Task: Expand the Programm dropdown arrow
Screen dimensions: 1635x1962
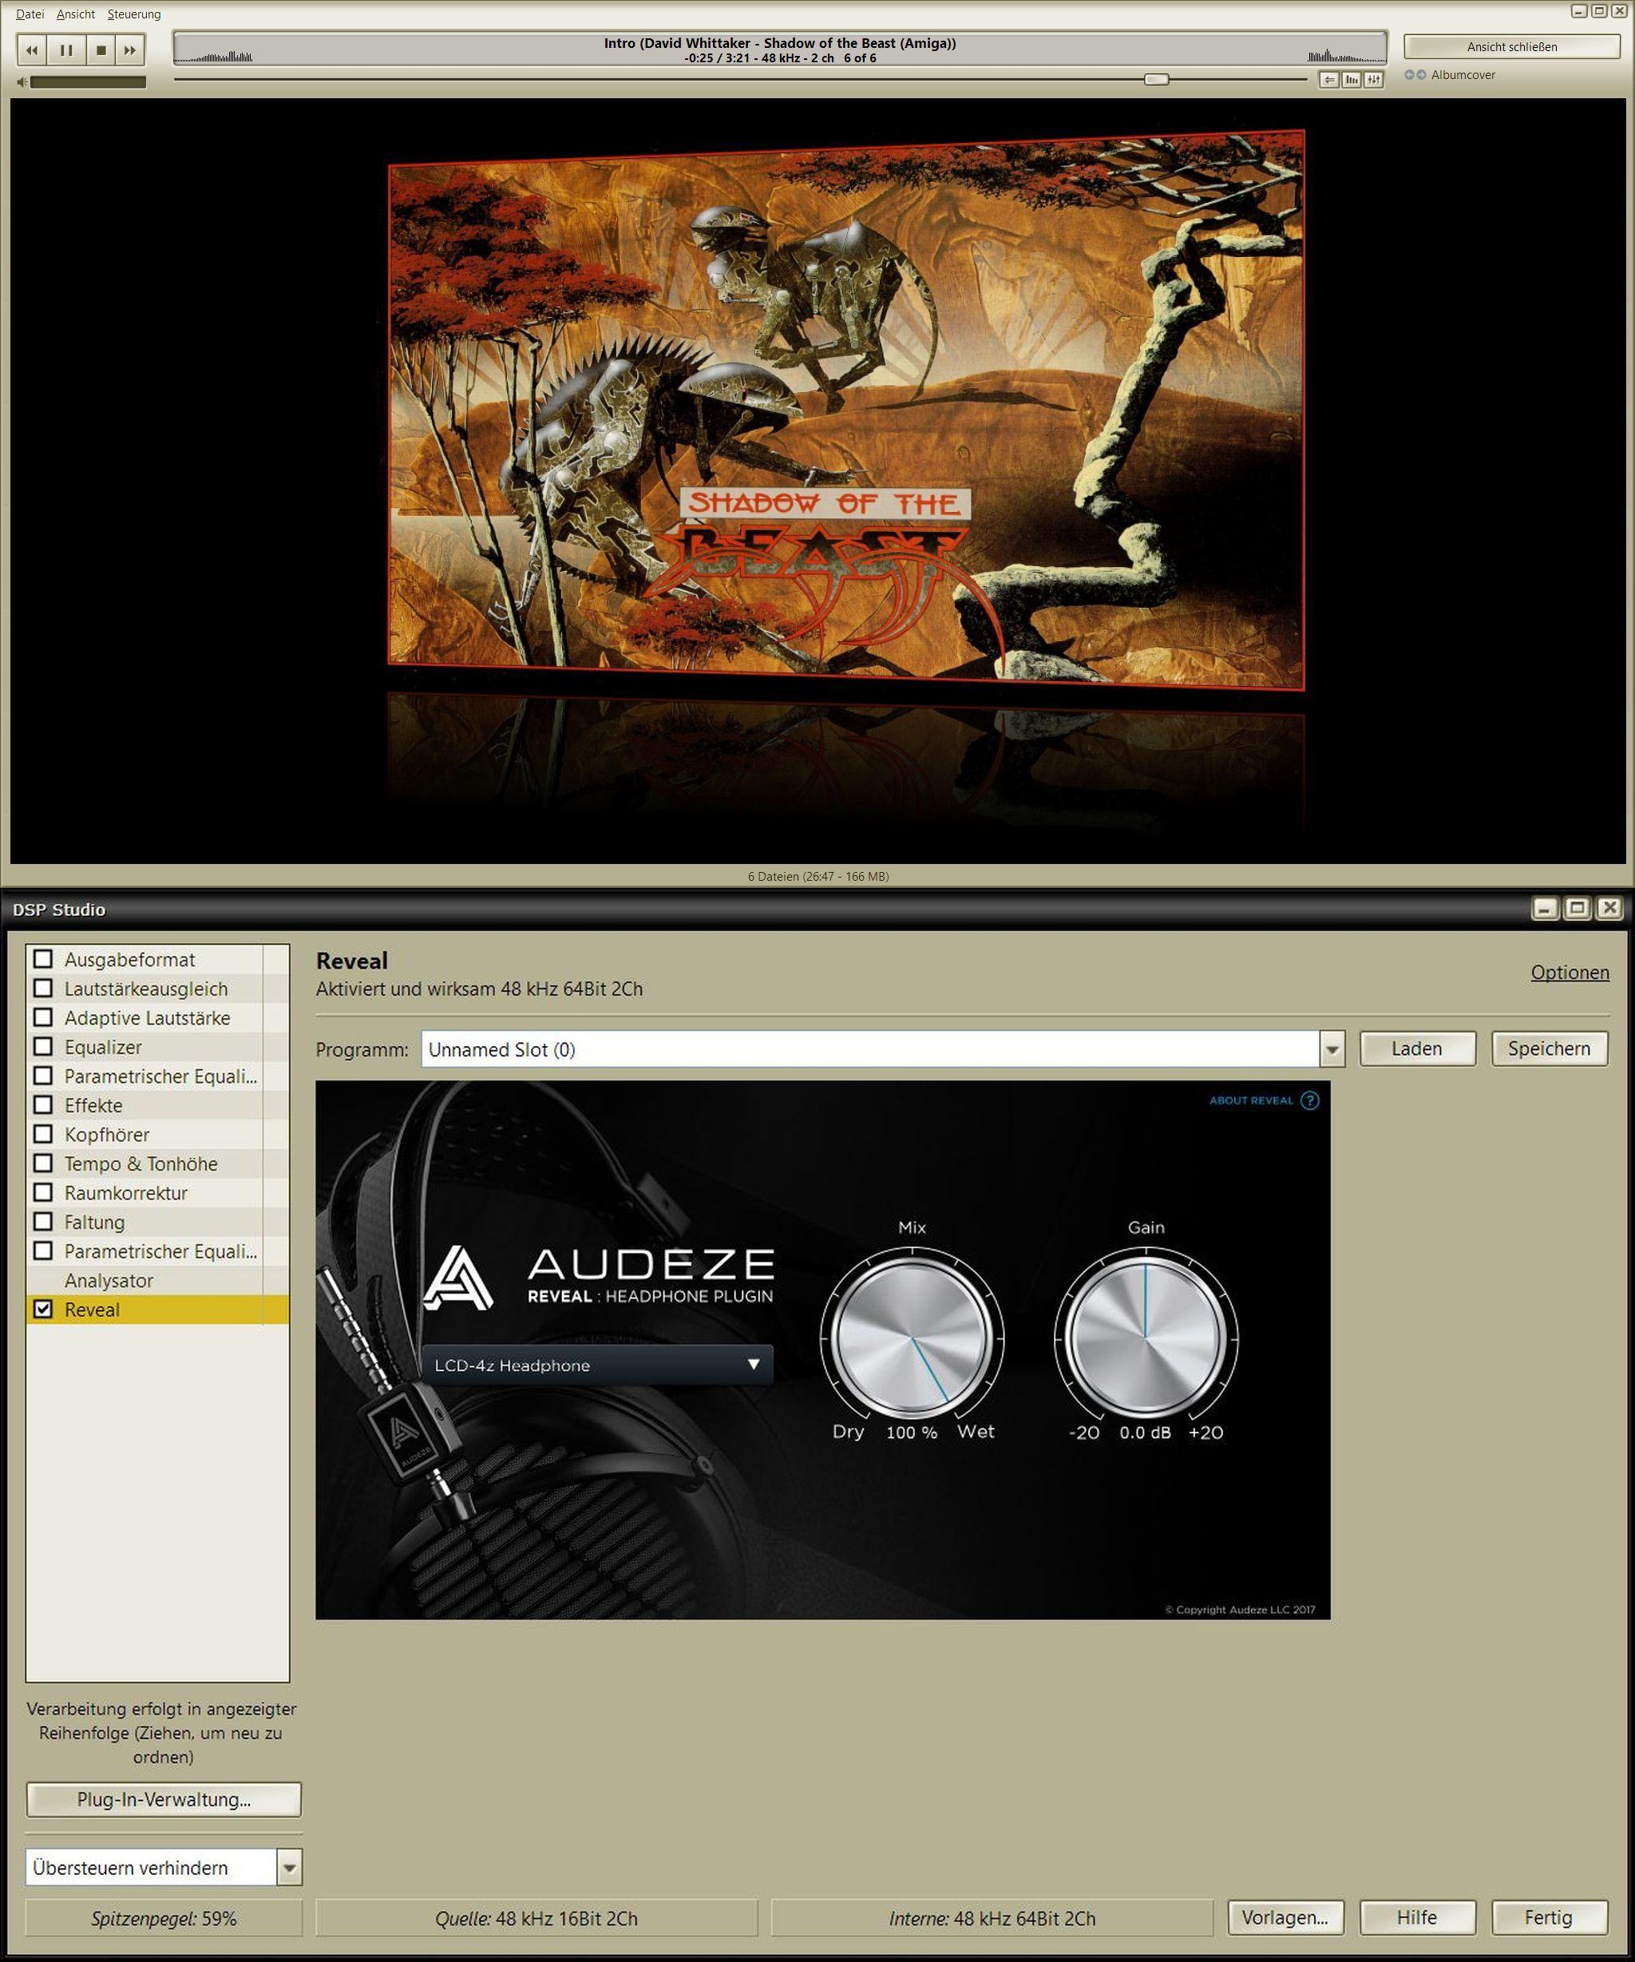Action: click(x=1332, y=1049)
